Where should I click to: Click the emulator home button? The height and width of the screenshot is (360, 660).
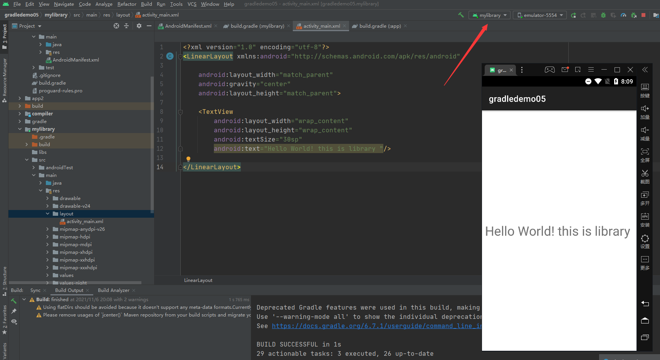tap(645, 321)
